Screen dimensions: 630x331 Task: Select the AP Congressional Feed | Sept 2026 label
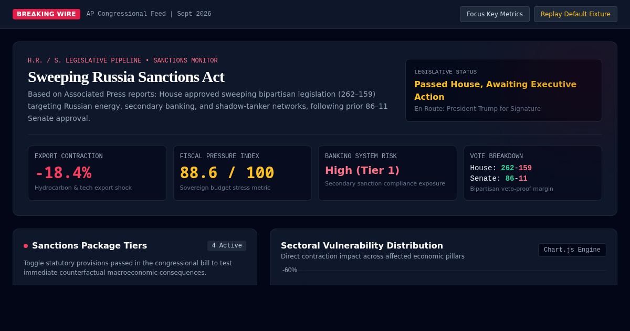[149, 14]
